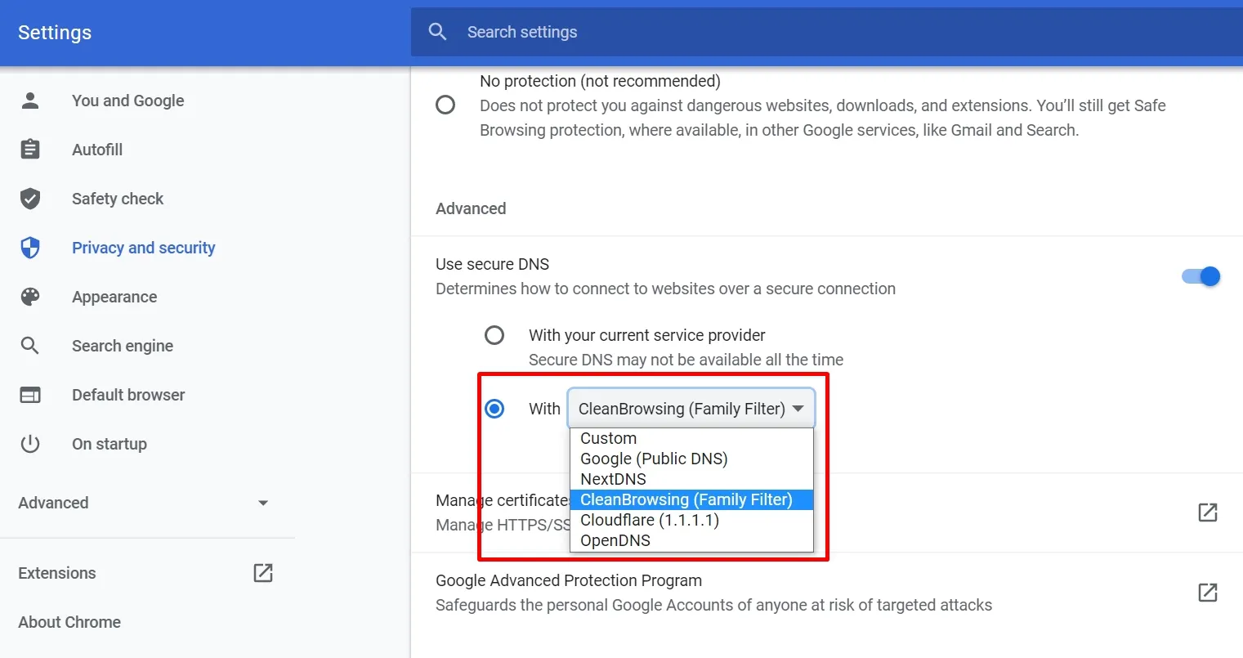Viewport: 1243px width, 658px height.
Task: Expand the Advanced section arrow in sidebar
Action: pyautogui.click(x=263, y=503)
